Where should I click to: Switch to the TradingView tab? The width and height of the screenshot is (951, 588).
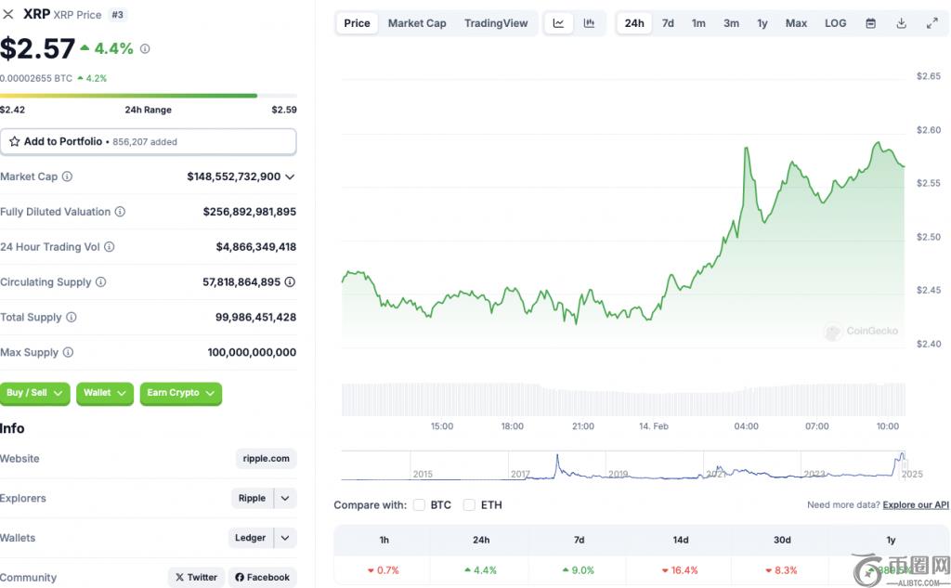coord(496,23)
